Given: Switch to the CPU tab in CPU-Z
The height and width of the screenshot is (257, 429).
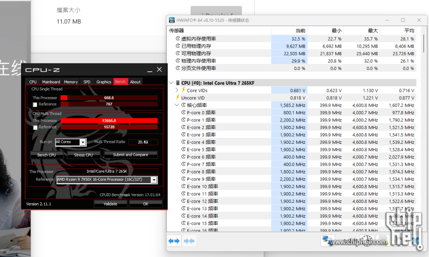Looking at the screenshot, I should click(33, 82).
